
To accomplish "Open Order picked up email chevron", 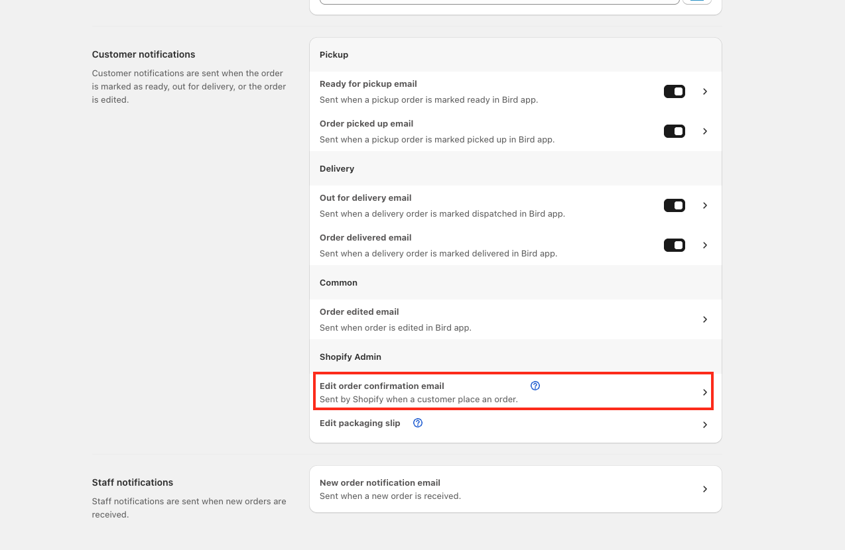I will [705, 131].
